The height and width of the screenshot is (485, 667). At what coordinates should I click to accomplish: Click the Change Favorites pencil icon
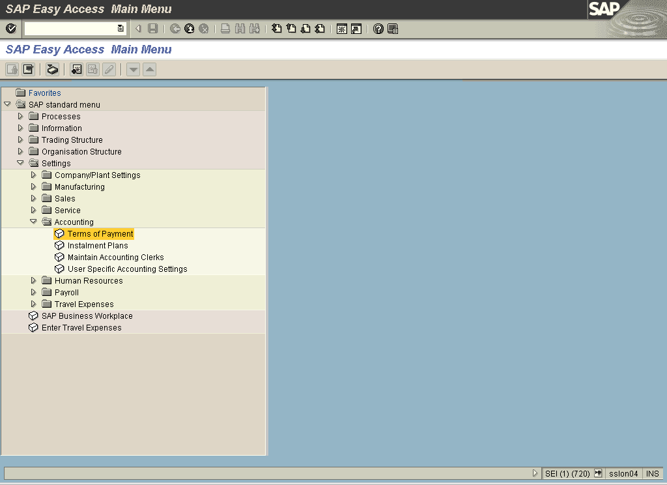[109, 69]
